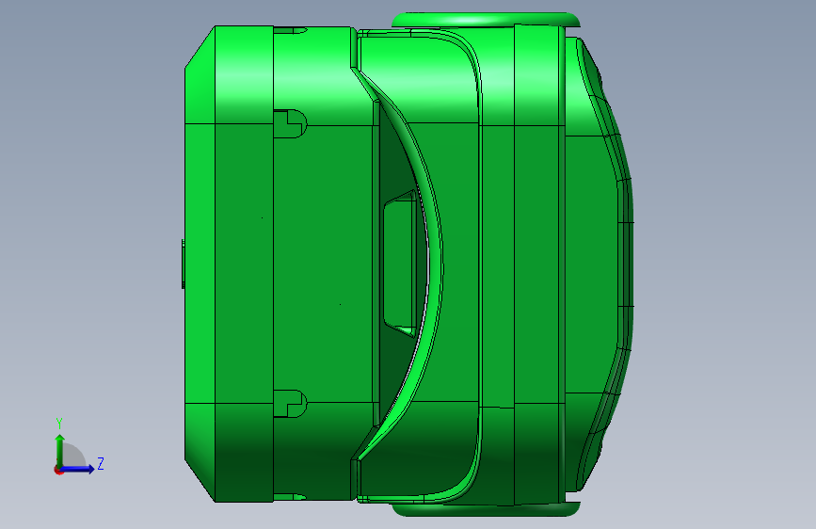Click the green Y axis arrow of triad
Image resolution: width=816 pixels, height=529 pixels.
[60, 450]
